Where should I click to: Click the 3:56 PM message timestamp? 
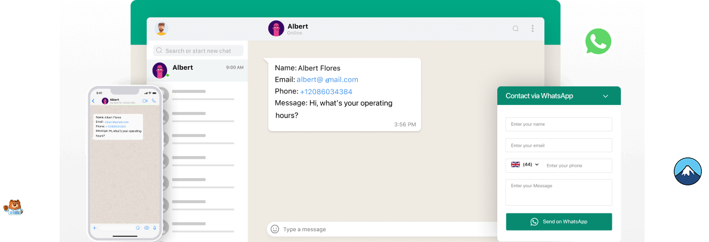point(405,124)
